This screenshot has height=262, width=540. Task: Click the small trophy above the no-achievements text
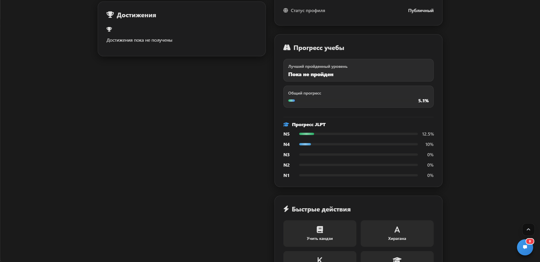tap(109, 29)
